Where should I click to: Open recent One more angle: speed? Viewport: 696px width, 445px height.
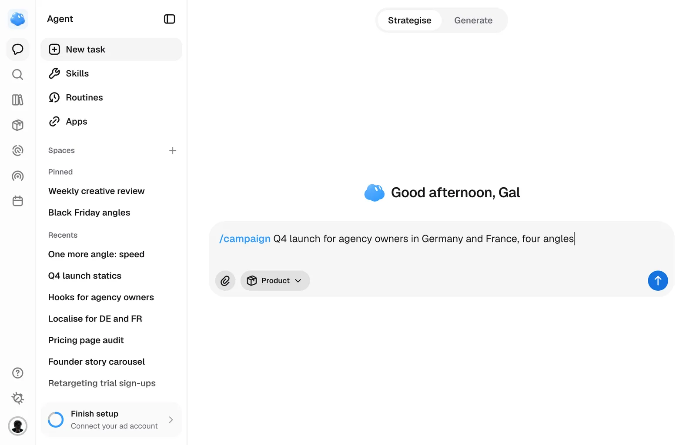click(x=96, y=254)
